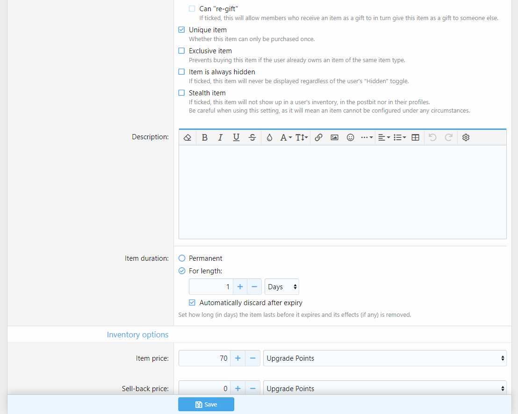The width and height of the screenshot is (518, 414).
Task: Open the Smilies emoji picker
Action: click(x=350, y=137)
